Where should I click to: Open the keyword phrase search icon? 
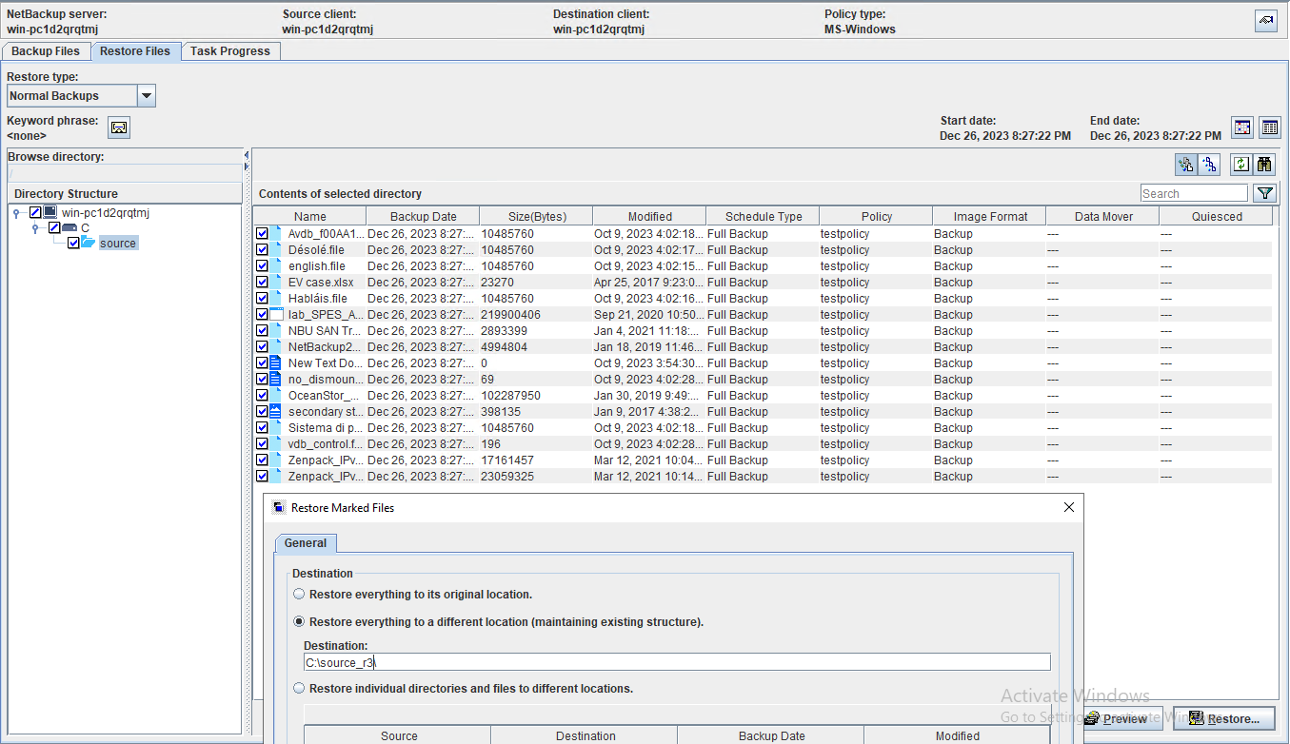pos(119,127)
